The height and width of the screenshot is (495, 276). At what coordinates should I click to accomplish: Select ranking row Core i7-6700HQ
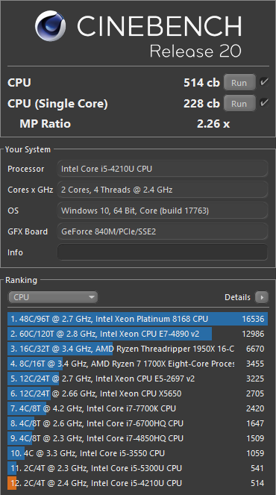[138, 423]
